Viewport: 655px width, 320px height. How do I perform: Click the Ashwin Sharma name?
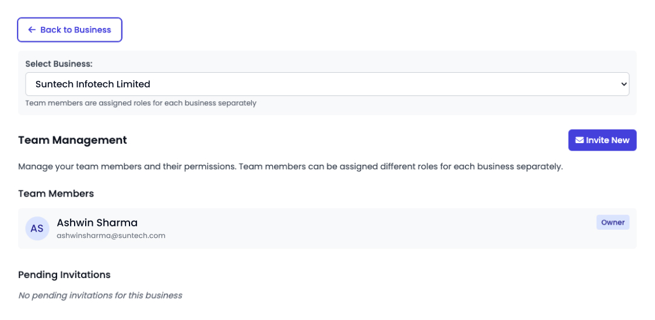coord(97,222)
